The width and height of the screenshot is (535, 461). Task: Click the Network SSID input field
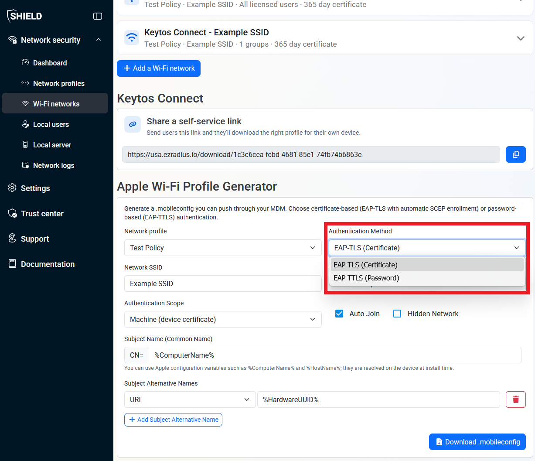pyautogui.click(x=223, y=283)
